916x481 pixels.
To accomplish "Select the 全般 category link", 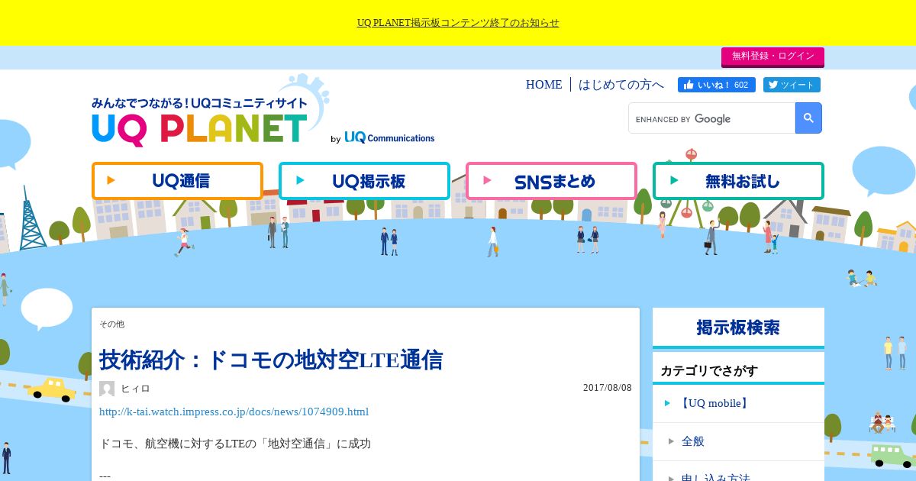I will (x=738, y=441).
